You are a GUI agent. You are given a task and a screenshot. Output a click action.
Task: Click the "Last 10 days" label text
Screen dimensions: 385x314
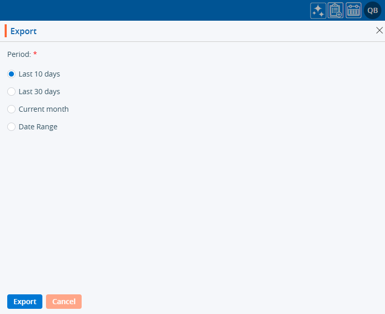coord(39,74)
